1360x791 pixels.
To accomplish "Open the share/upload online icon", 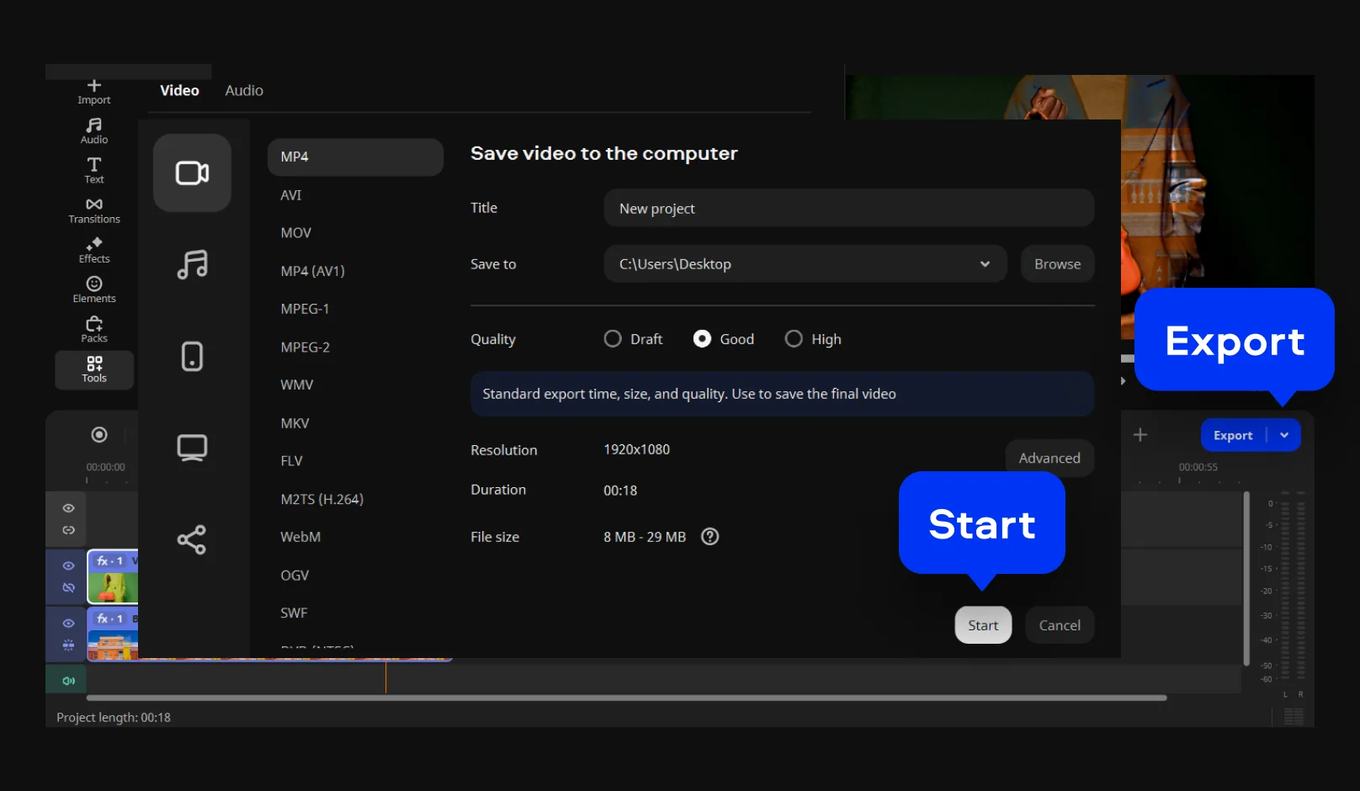I will click(192, 539).
